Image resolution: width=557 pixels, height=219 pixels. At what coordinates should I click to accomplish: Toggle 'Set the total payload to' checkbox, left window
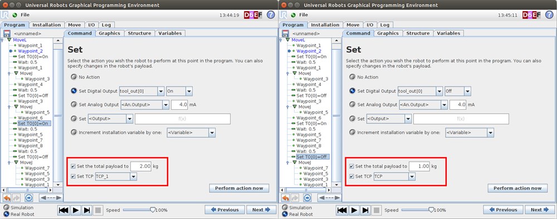coord(73,166)
